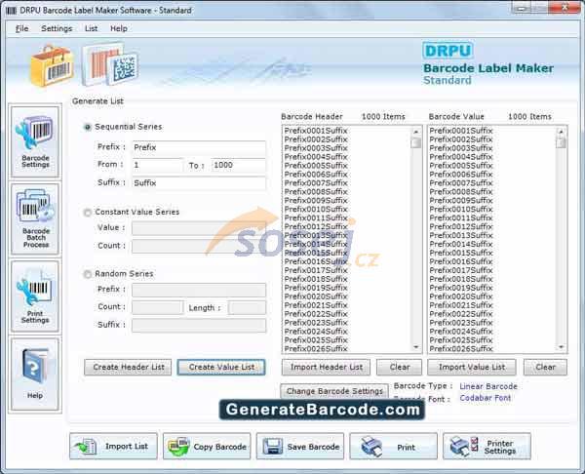Select Prefix0013Suffix in Barcode Value list
Viewport: 585px width, 474px height.
(461, 235)
